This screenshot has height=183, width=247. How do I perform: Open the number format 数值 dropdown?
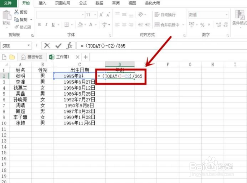click(x=226, y=15)
